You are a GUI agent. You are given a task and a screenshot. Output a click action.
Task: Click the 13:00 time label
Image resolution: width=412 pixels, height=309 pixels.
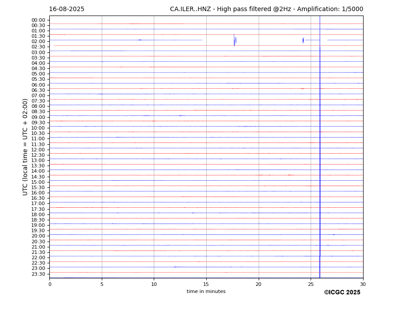38,160
